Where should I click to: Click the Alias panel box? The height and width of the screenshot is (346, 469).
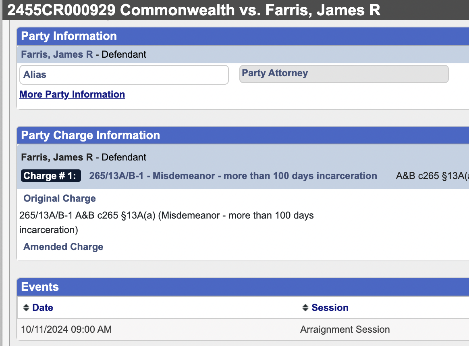pos(124,75)
